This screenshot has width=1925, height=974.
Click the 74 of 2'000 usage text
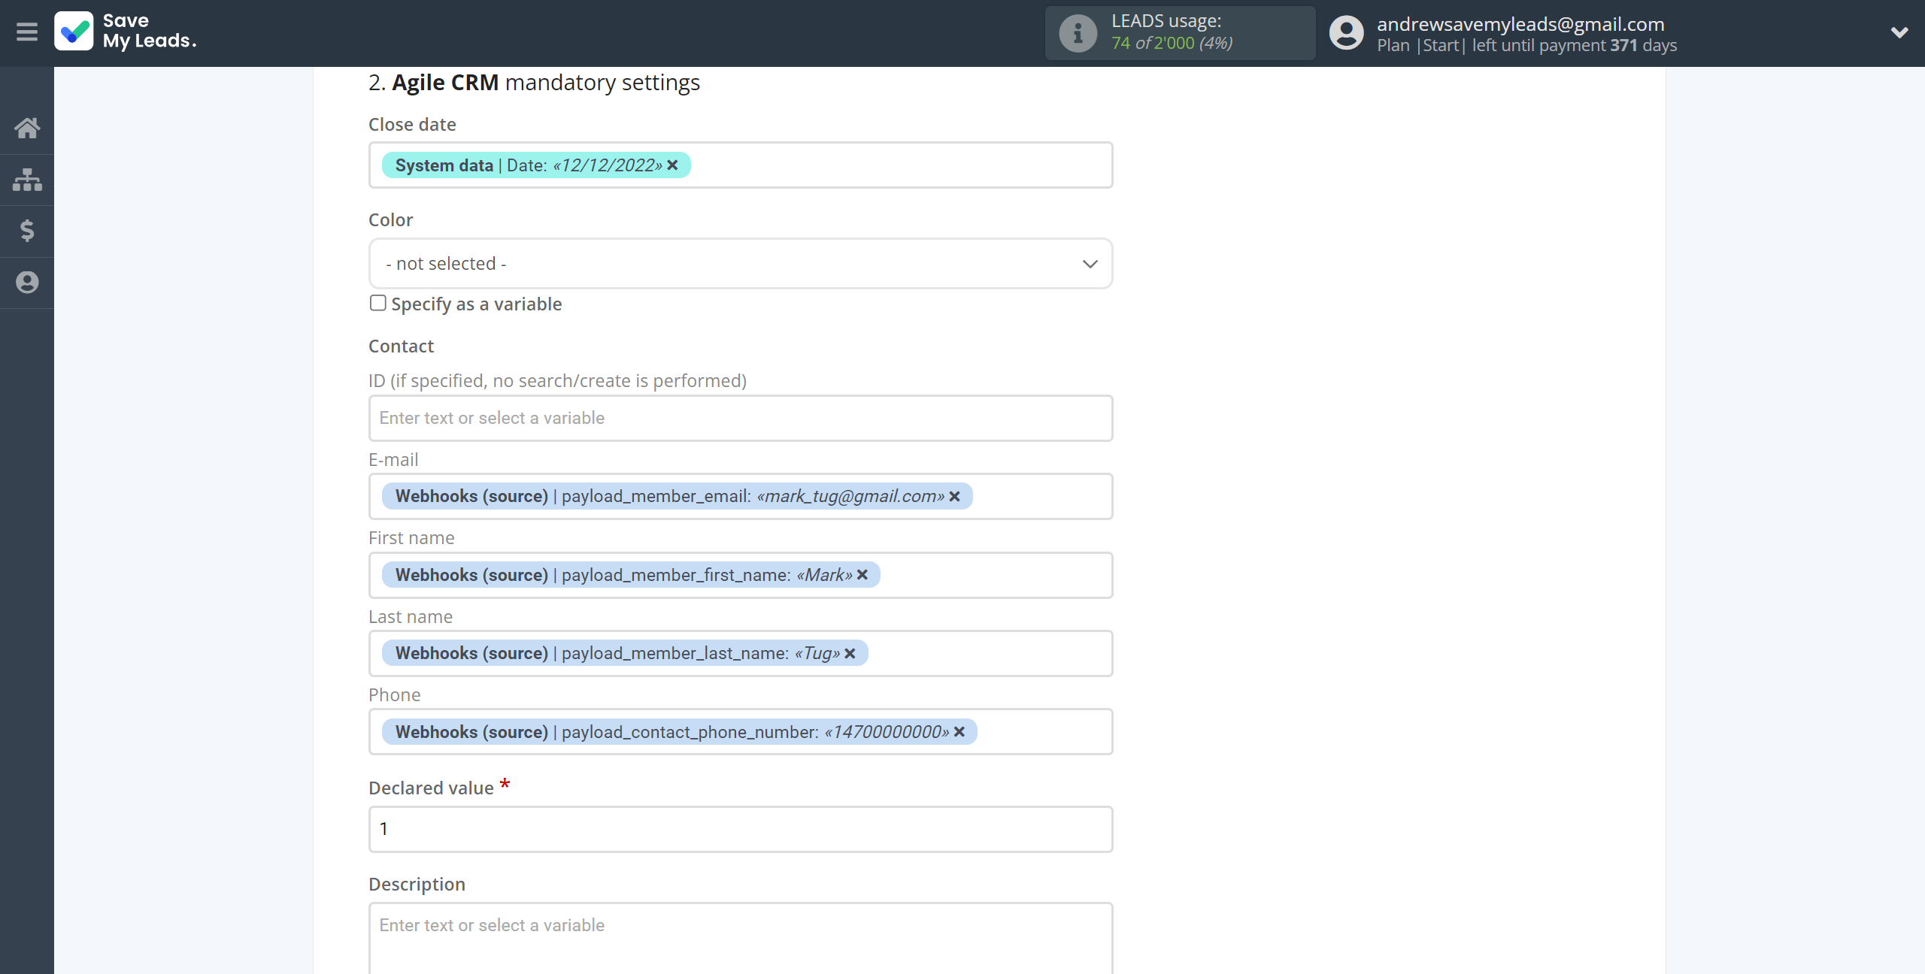1172,44
